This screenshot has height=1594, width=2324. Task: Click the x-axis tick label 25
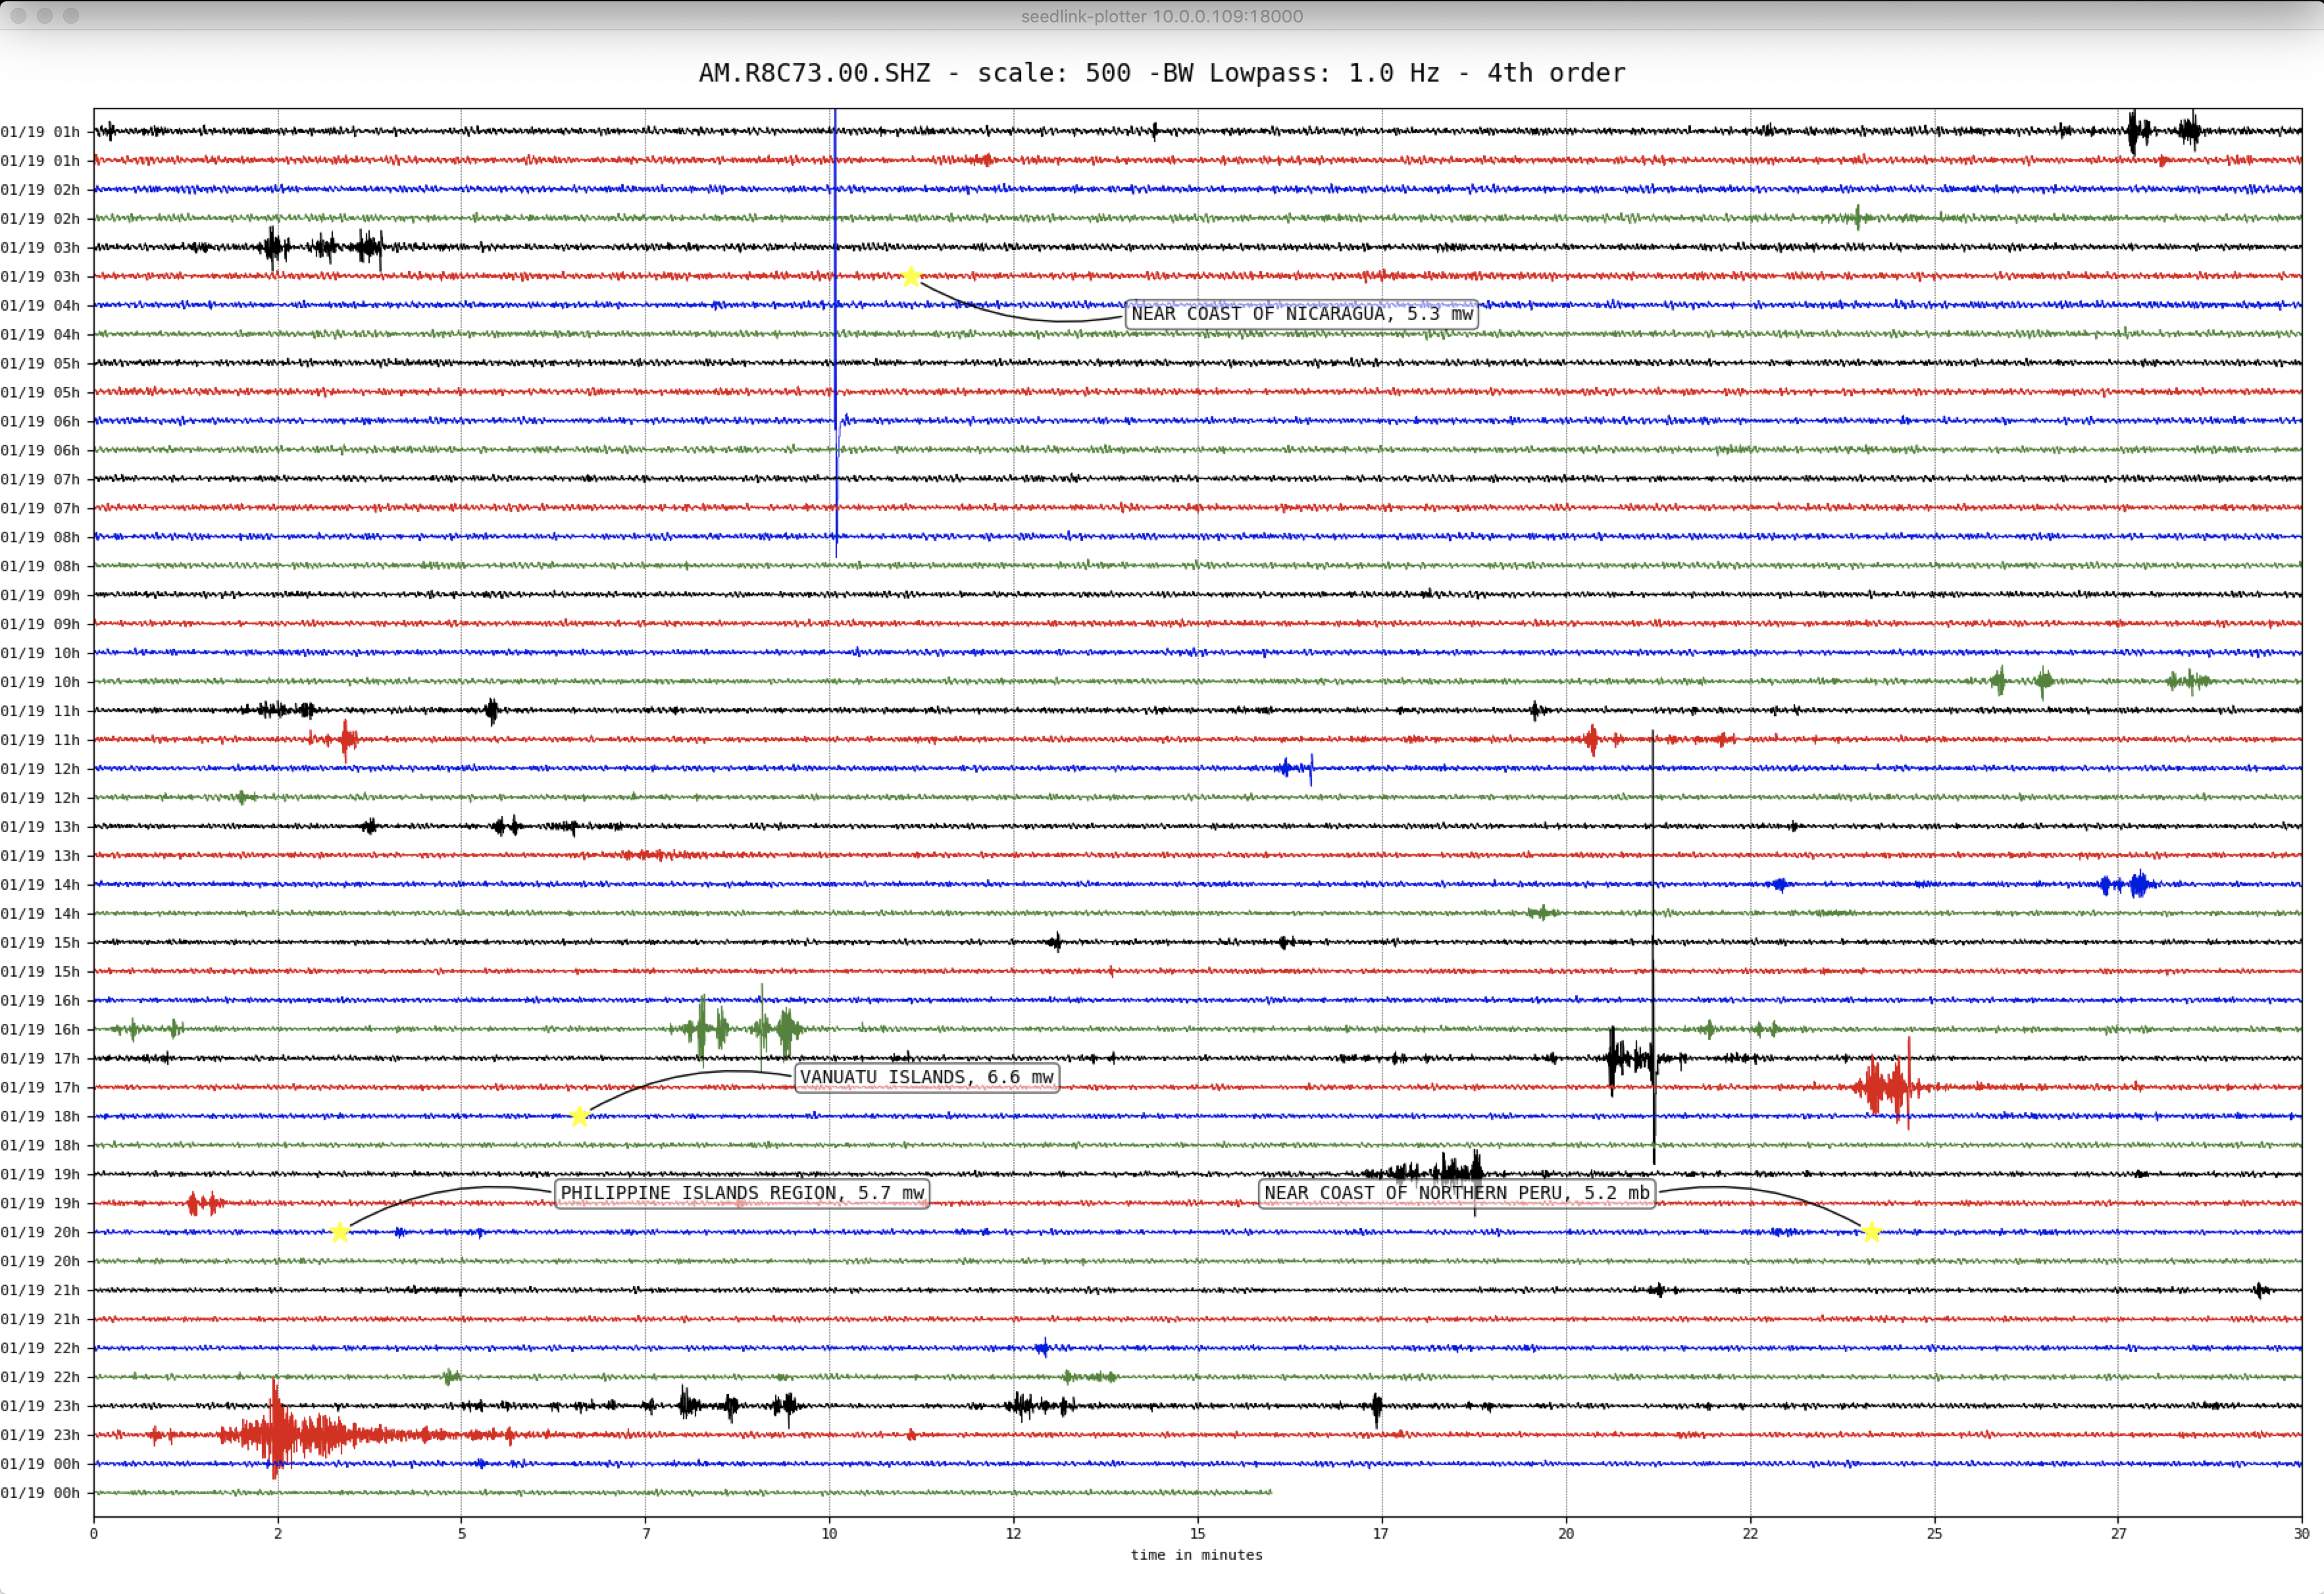click(1934, 1533)
